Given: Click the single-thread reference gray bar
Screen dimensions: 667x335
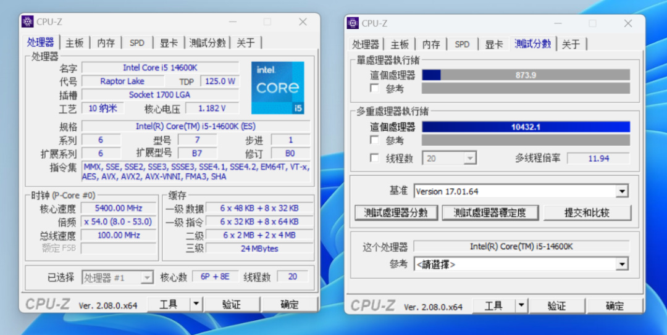Looking at the screenshot, I should pos(526,88).
